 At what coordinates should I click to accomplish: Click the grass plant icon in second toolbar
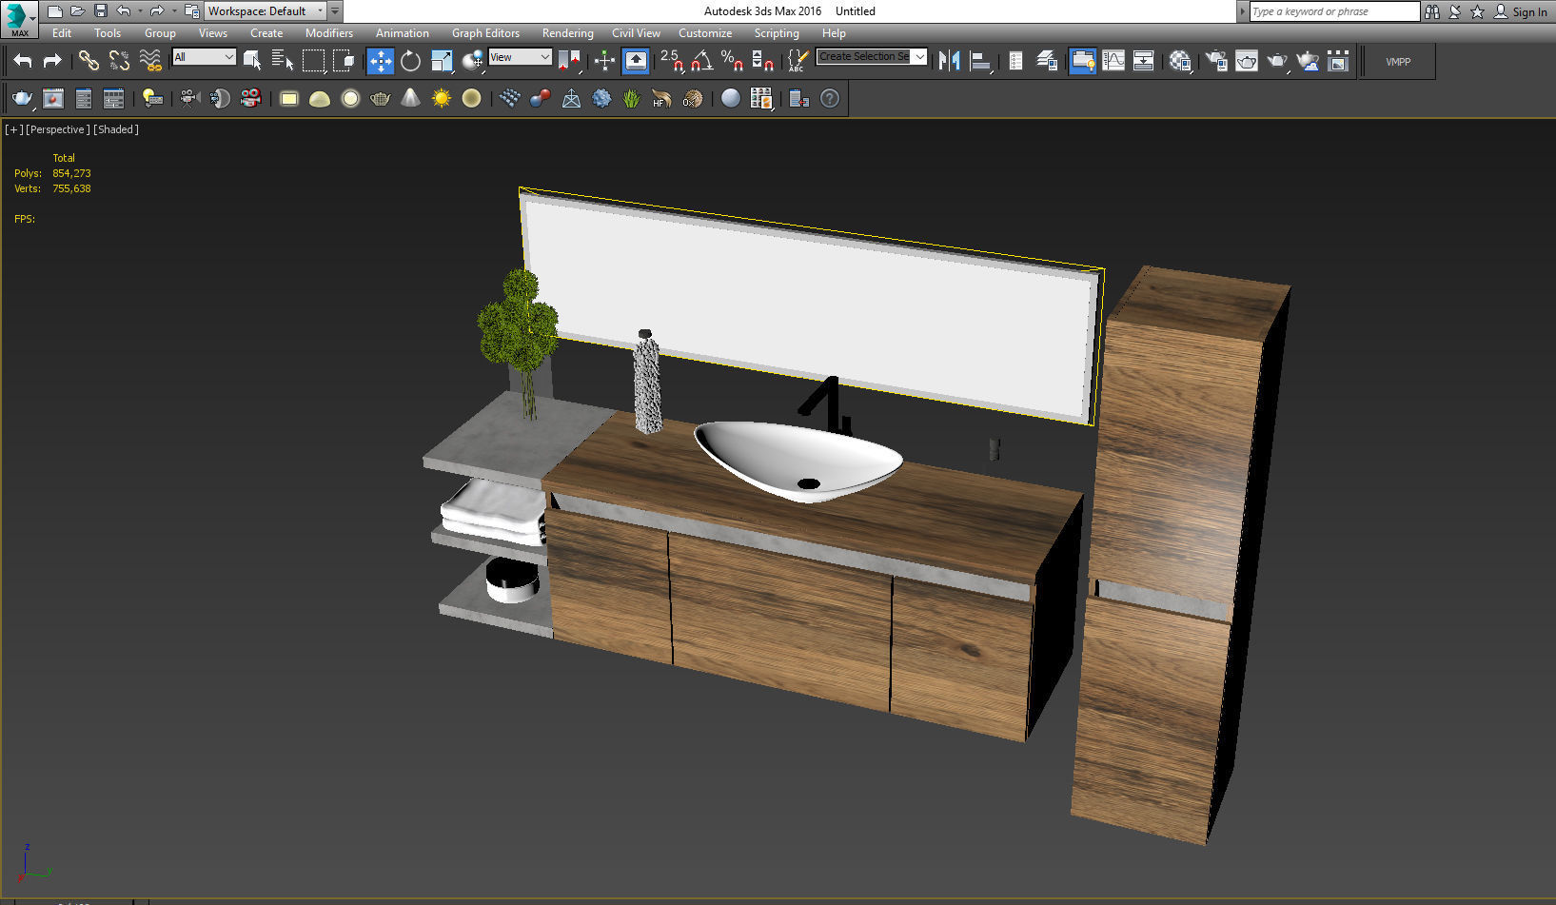point(631,98)
